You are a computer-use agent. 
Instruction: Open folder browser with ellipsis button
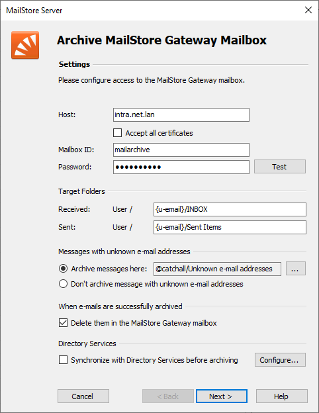[296, 269]
